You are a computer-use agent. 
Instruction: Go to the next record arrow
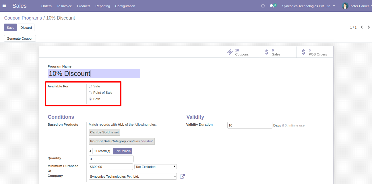tap(369, 27)
